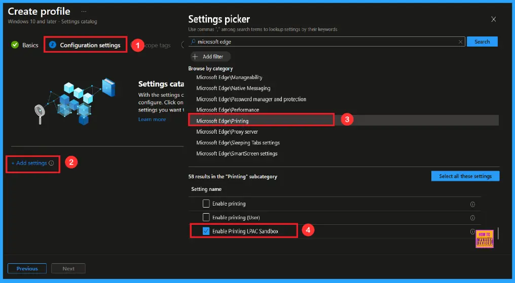Select Microsoft Edge\Password manager and protection
515x283 pixels.
[251, 99]
